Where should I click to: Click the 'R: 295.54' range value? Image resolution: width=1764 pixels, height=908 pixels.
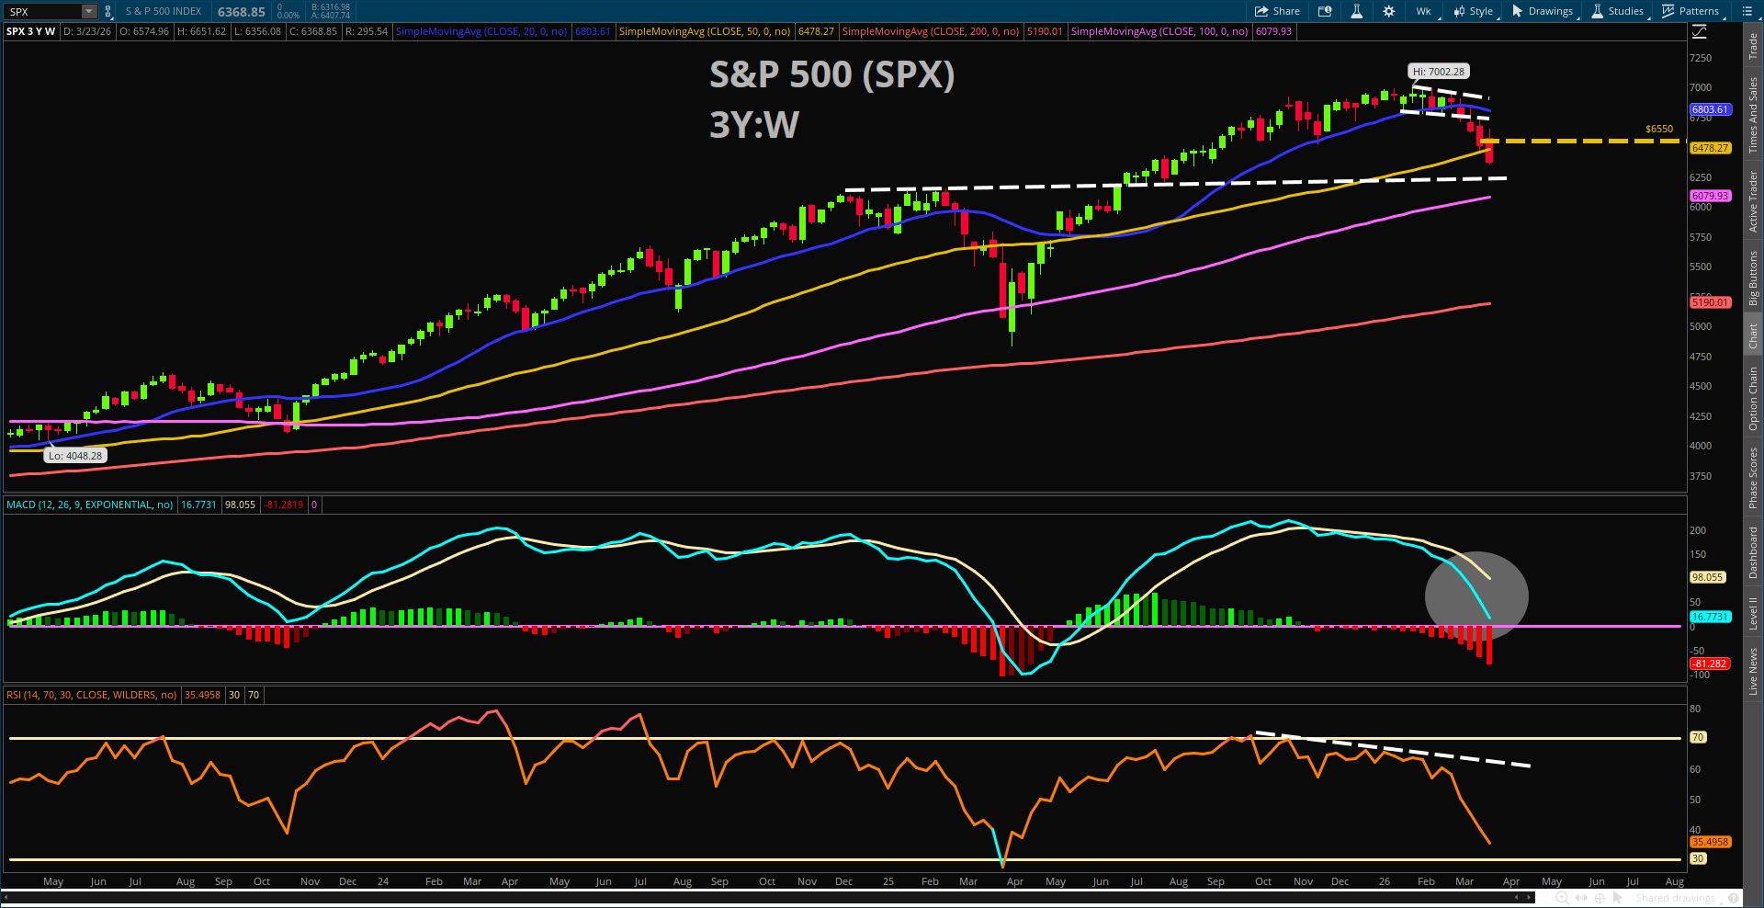367,31
